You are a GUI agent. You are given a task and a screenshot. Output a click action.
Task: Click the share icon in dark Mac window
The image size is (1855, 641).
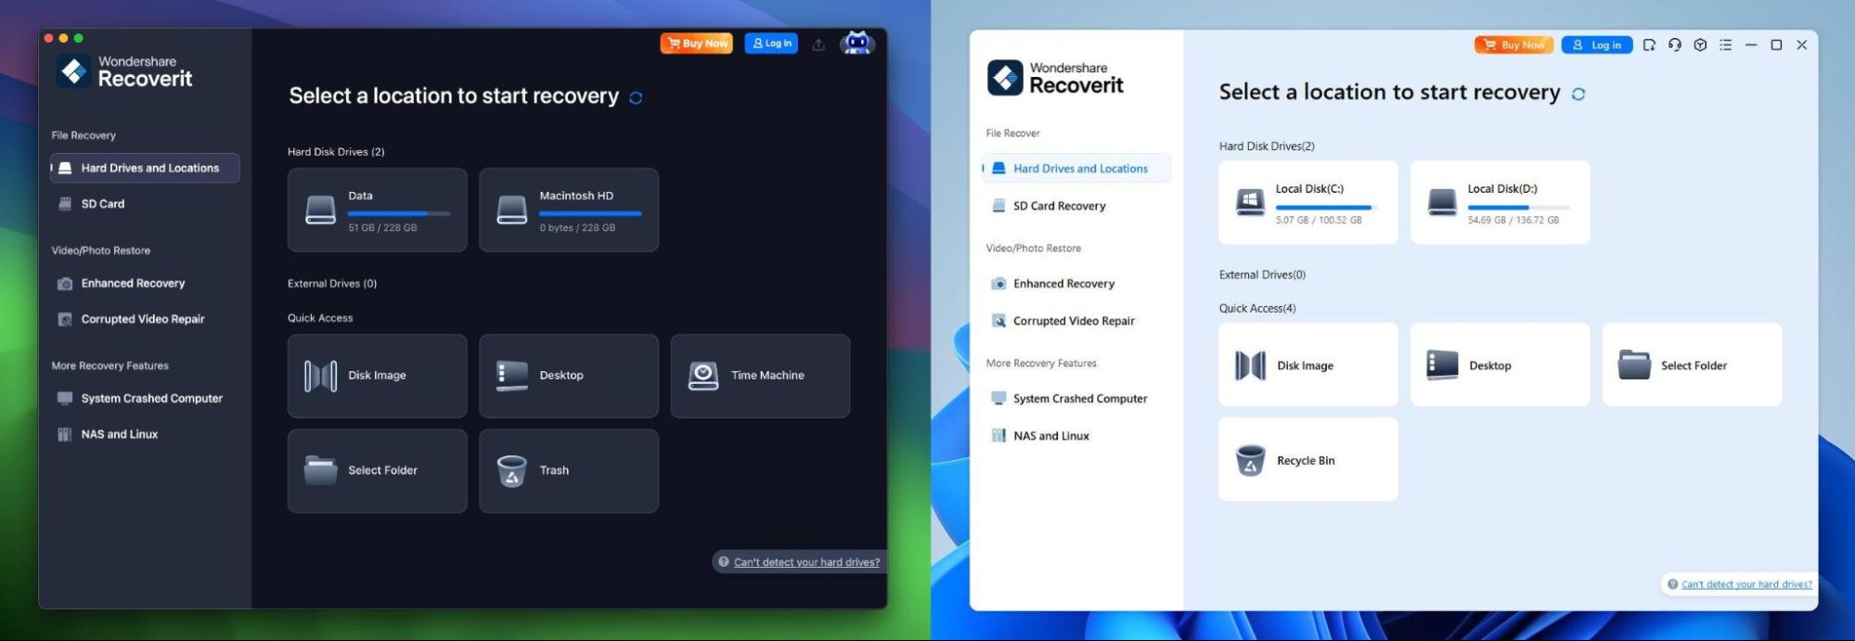tap(818, 45)
